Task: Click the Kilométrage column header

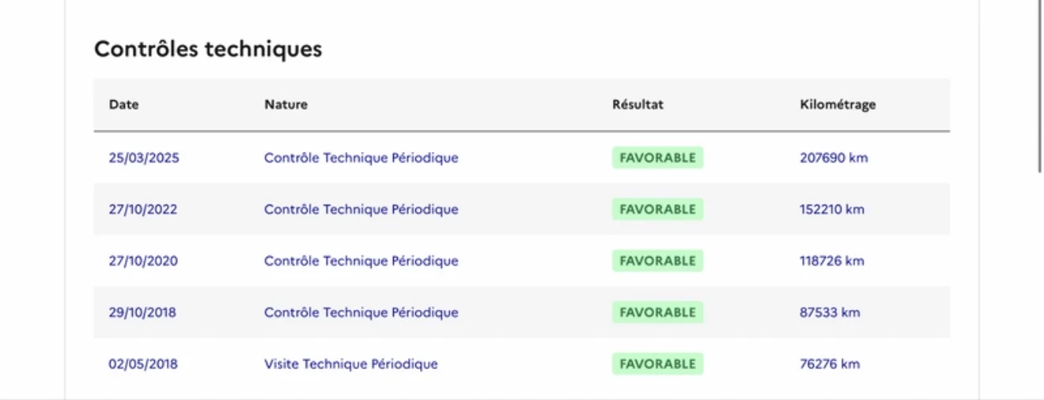Action: (838, 104)
